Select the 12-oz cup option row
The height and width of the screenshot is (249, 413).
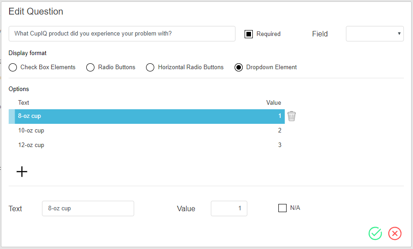[146, 145]
